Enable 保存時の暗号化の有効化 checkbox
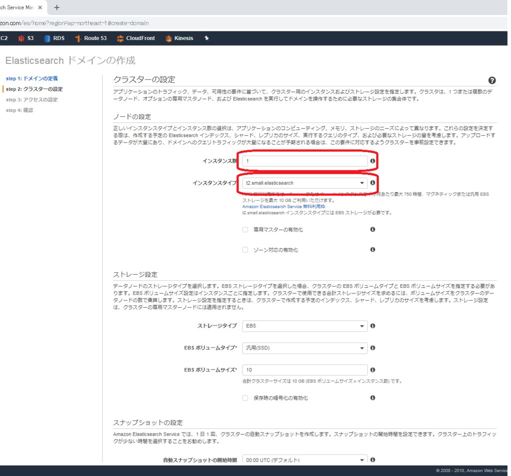 245,398
